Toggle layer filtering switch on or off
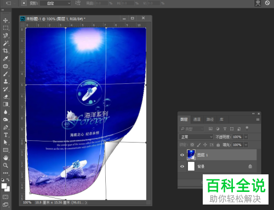This screenshot has height=210, width=274. click(x=247, y=128)
